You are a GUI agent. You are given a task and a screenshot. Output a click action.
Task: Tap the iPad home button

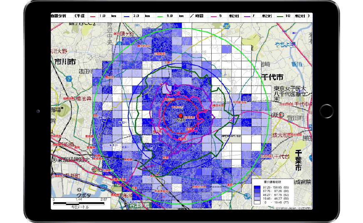[326, 111]
